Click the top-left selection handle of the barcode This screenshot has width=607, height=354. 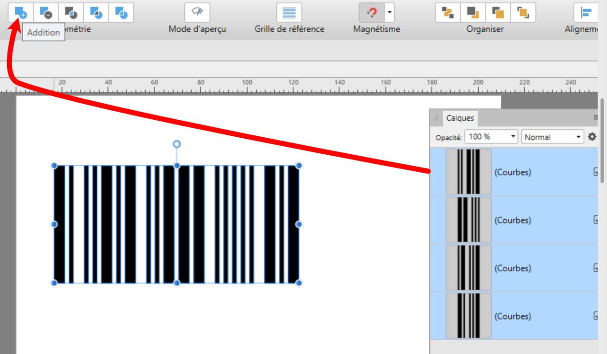coord(54,166)
